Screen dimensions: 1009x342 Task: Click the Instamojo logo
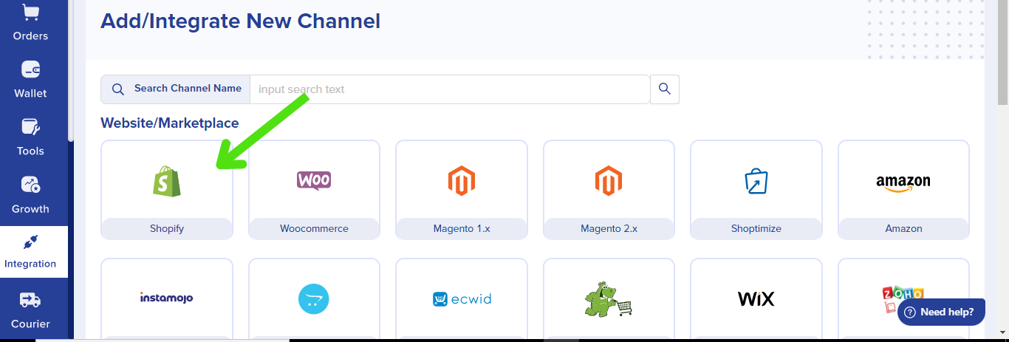click(x=167, y=298)
